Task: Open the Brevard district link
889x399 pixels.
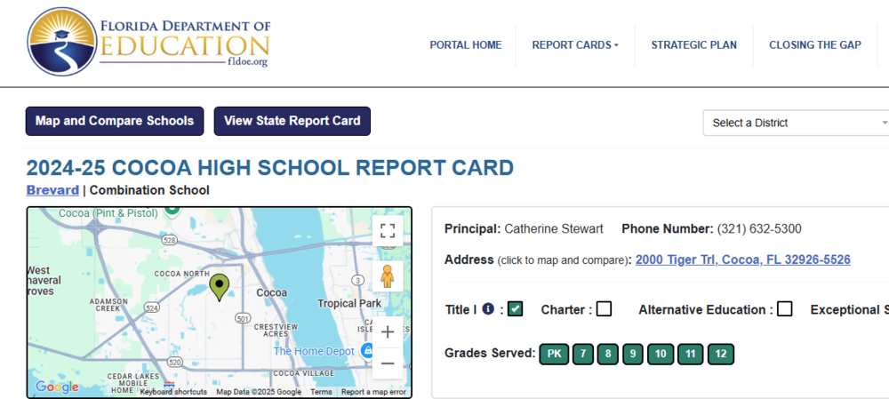Action: click(x=52, y=190)
